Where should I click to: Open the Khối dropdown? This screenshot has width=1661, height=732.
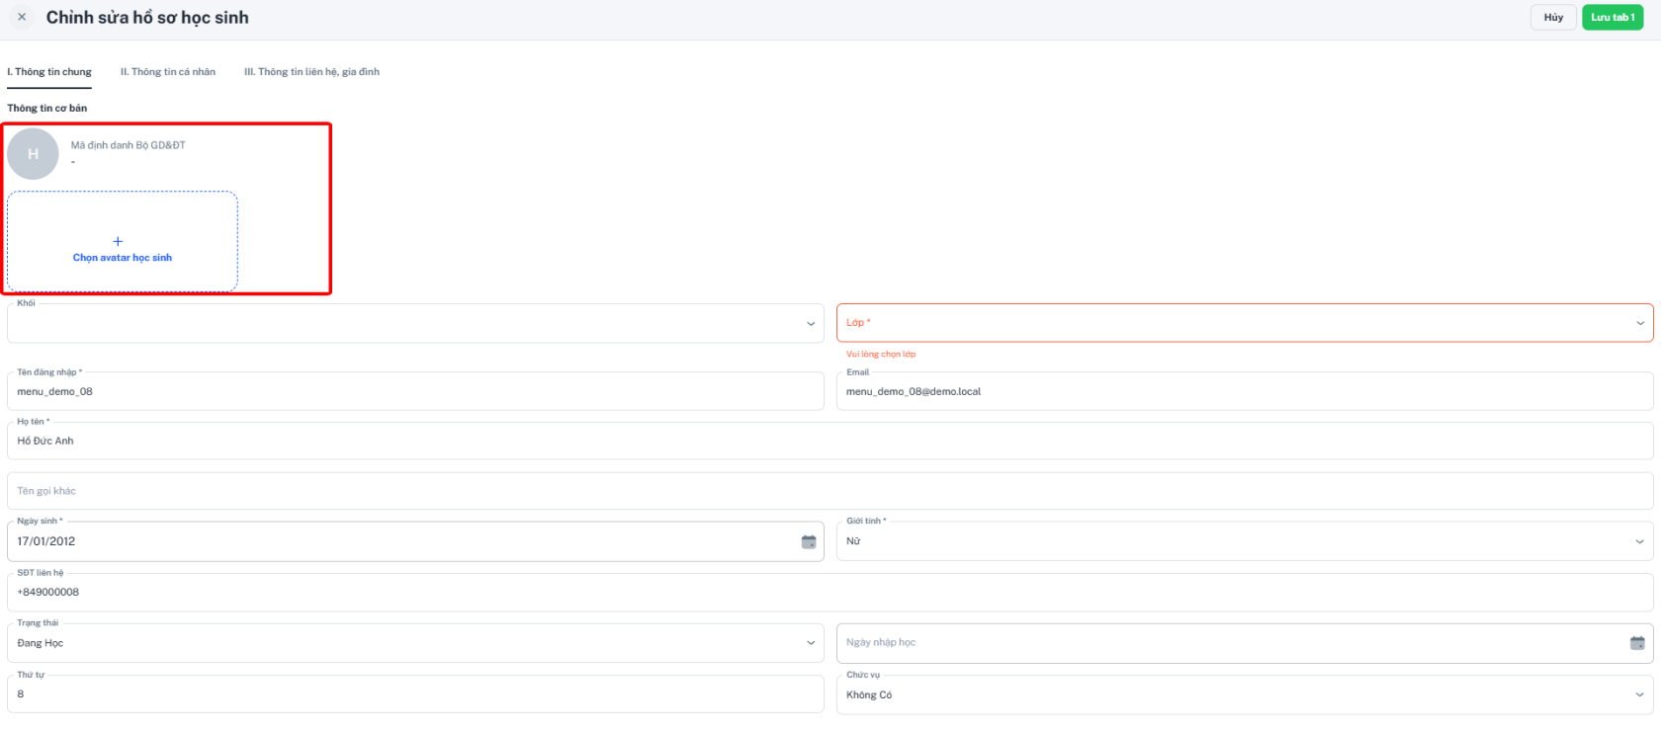coord(415,323)
